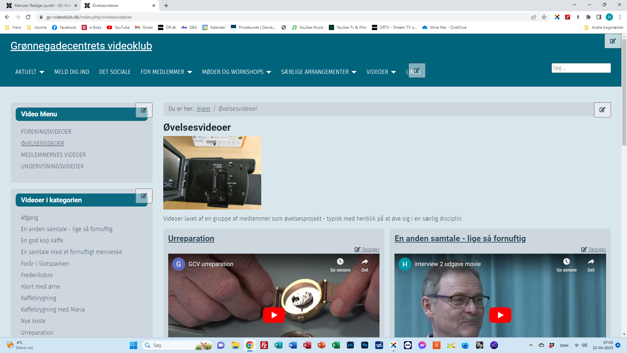The image size is (627, 353).
Task: Click the Windows Start button
Action: pyautogui.click(x=134, y=345)
